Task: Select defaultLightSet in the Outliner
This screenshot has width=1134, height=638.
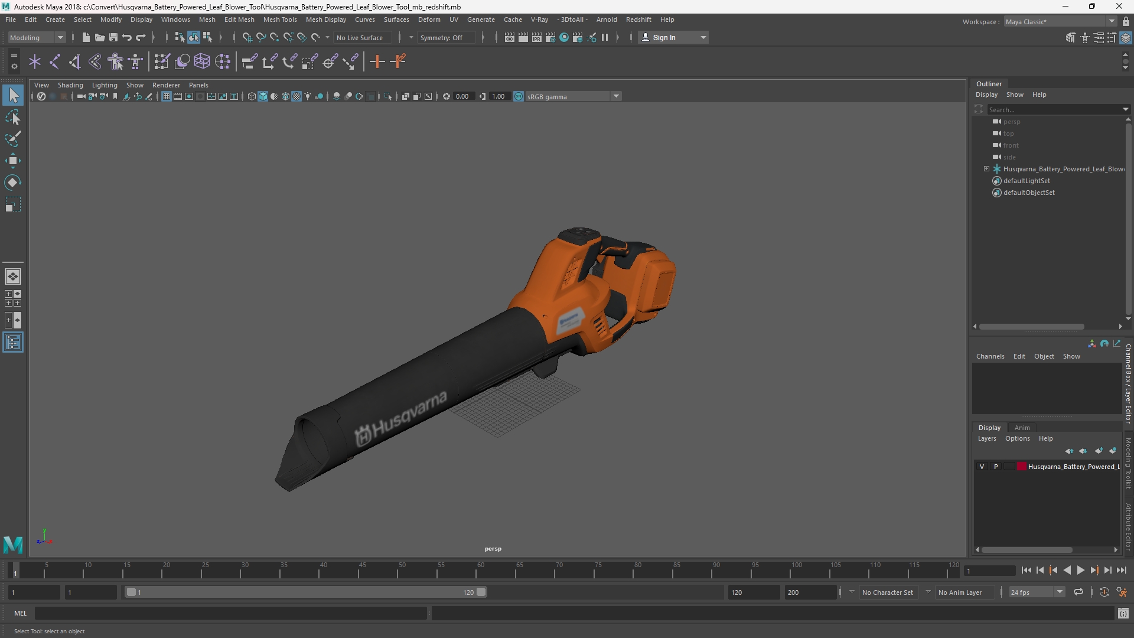Action: [x=1027, y=181]
